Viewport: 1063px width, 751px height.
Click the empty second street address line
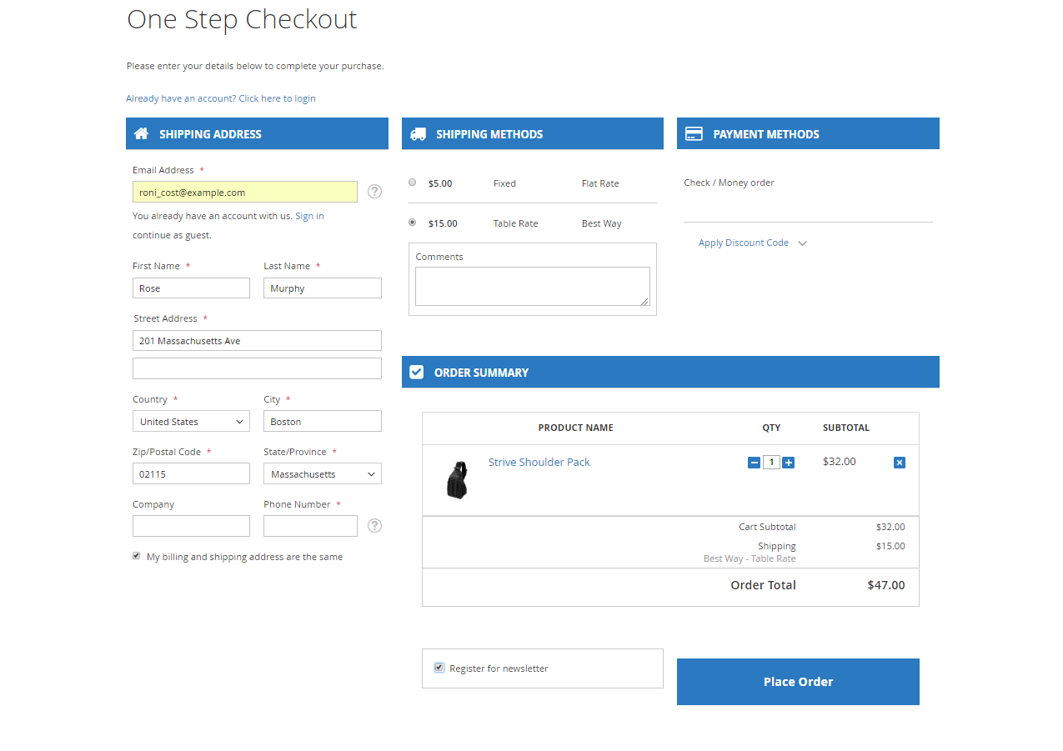(x=257, y=368)
